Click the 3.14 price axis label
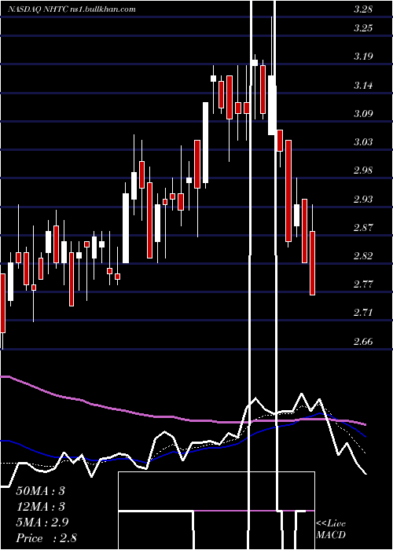393x550 pixels. point(363,85)
